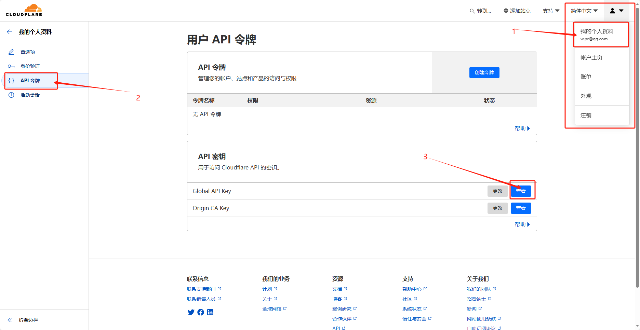The width and height of the screenshot is (640, 330).
Task: Click the 状态 column header
Action: point(489,100)
